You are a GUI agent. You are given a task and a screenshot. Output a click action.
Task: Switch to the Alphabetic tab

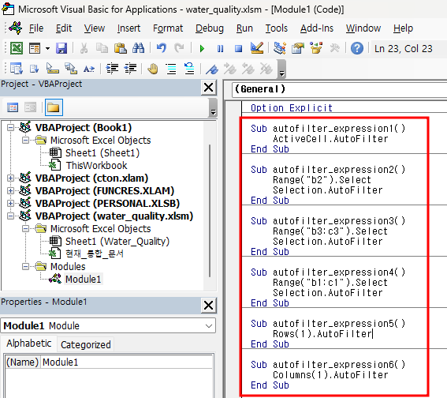29,344
